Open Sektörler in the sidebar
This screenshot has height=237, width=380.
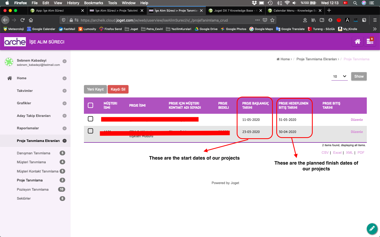(24, 198)
